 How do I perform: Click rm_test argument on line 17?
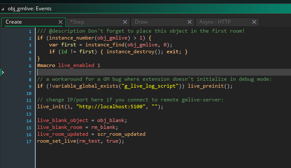[x=90, y=141]
